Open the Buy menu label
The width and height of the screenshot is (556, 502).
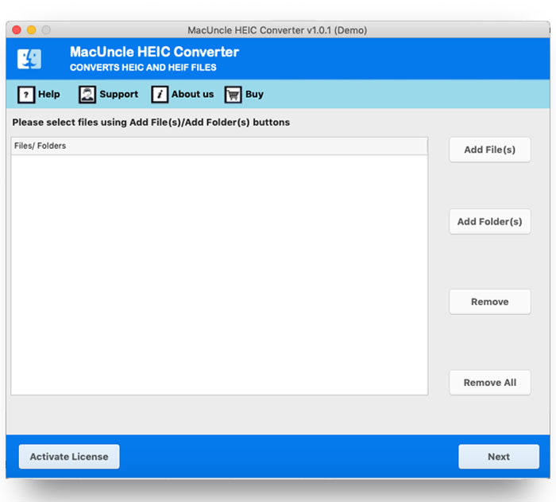coord(254,94)
